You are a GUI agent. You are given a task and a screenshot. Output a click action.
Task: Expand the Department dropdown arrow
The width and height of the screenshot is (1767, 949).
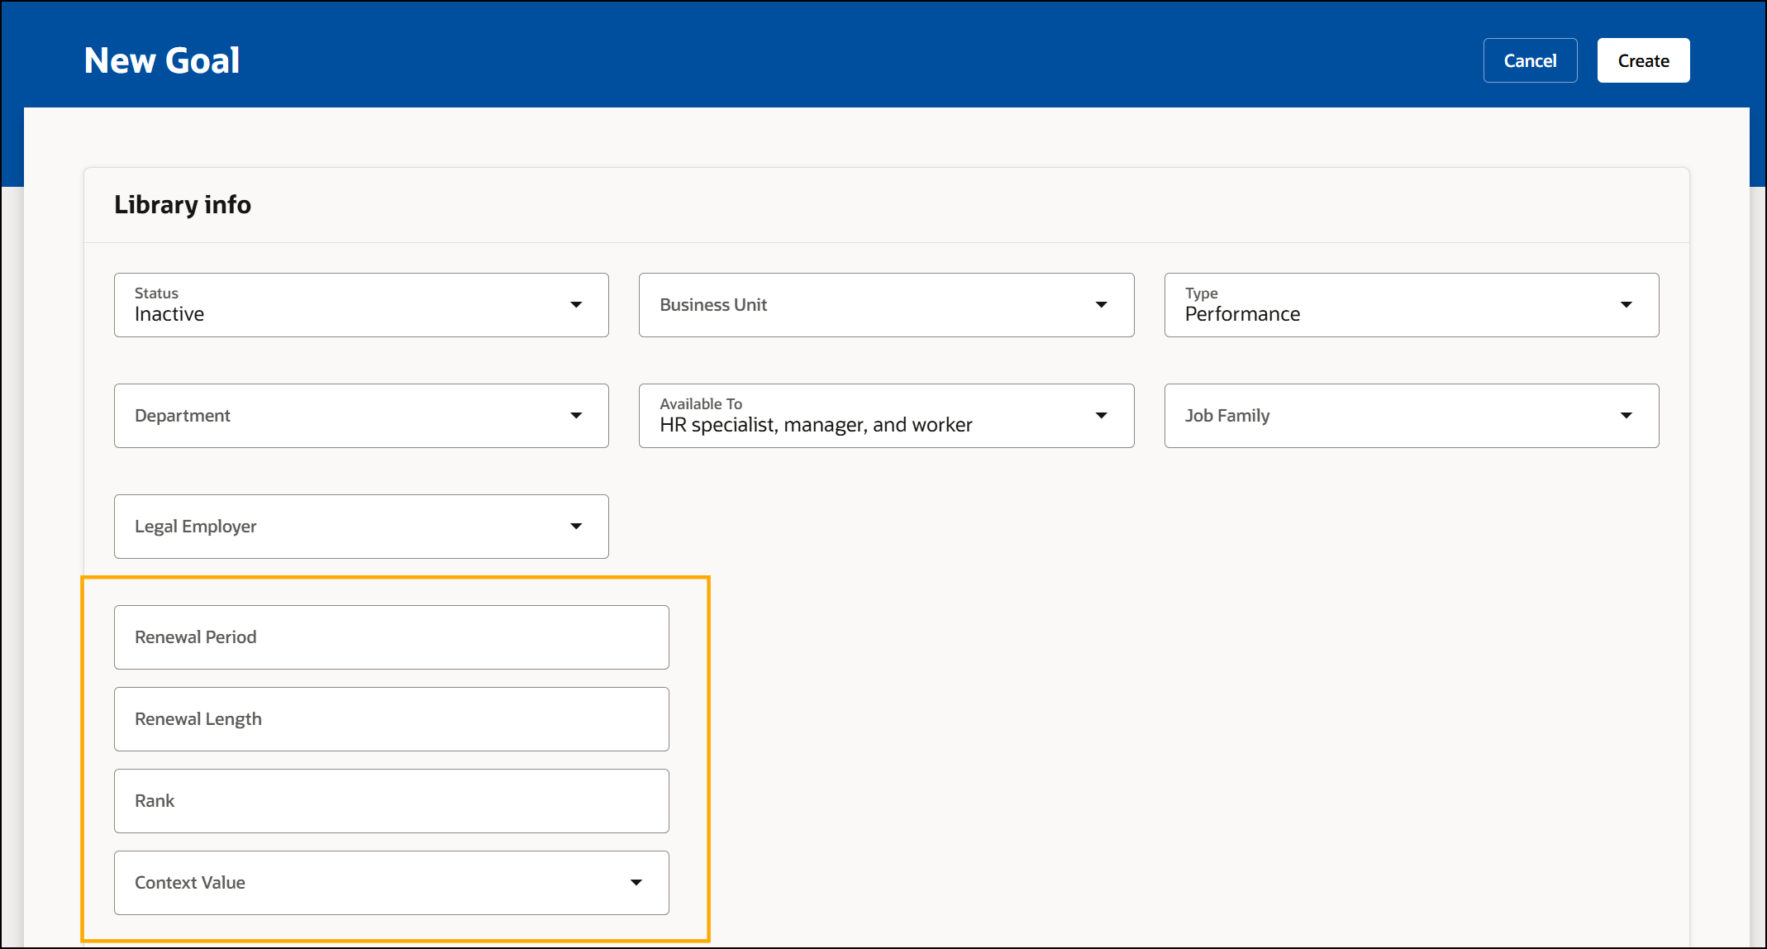tap(576, 416)
